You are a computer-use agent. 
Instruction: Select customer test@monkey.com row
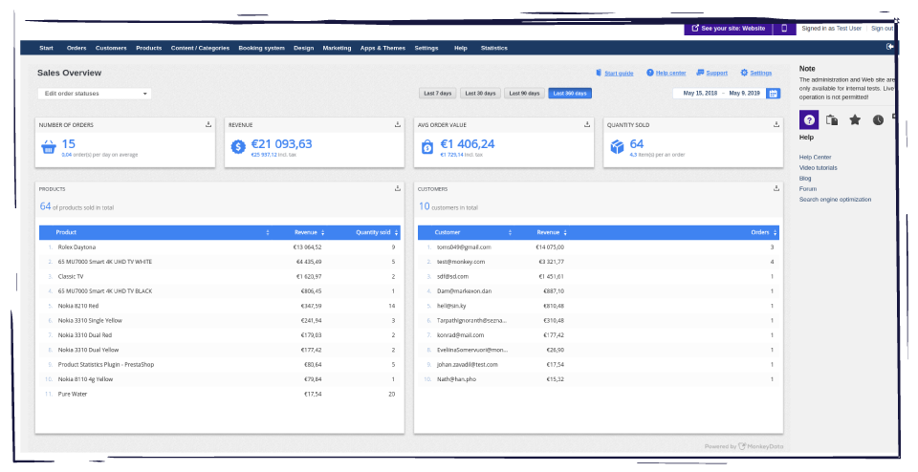(x=599, y=262)
